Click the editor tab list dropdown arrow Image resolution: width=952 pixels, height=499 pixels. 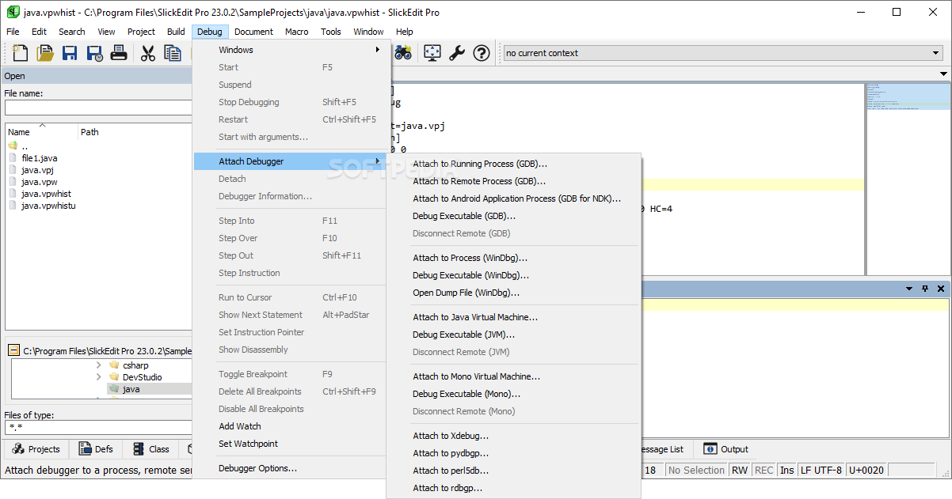(943, 74)
